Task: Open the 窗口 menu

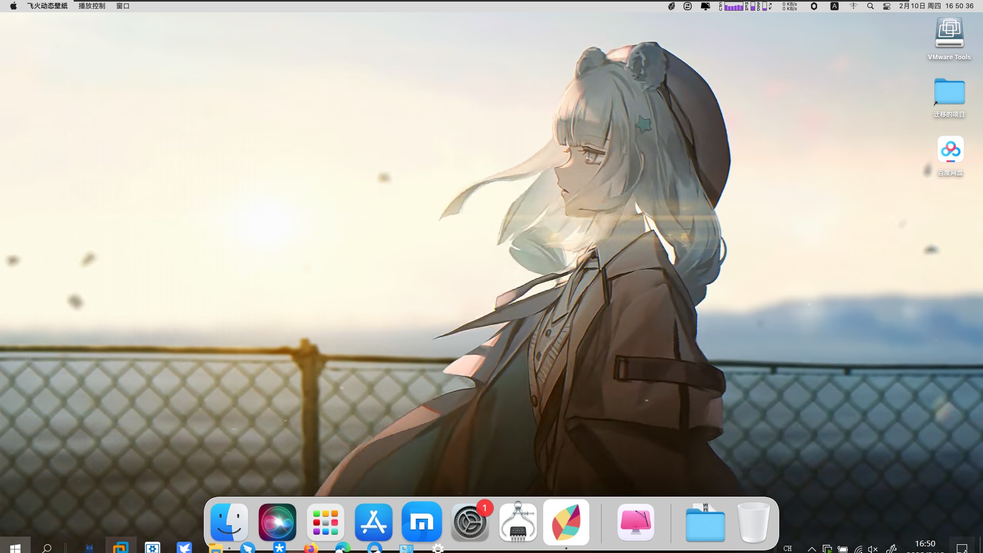Action: [x=123, y=6]
